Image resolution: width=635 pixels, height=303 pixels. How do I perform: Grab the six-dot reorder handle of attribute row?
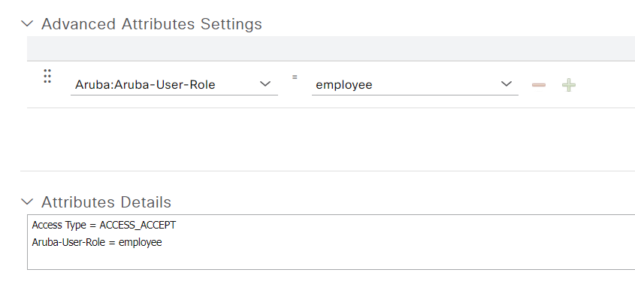click(x=47, y=76)
